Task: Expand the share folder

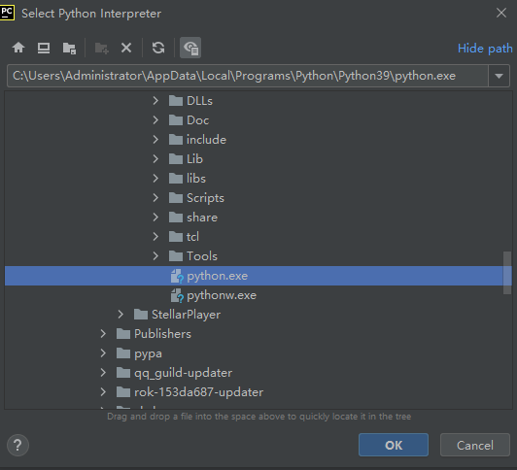Action: click(155, 218)
